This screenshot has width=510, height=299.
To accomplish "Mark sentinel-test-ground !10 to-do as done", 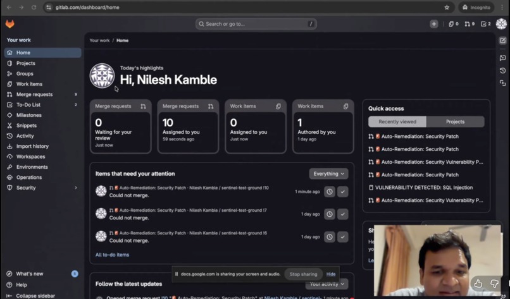I will click(x=342, y=192).
